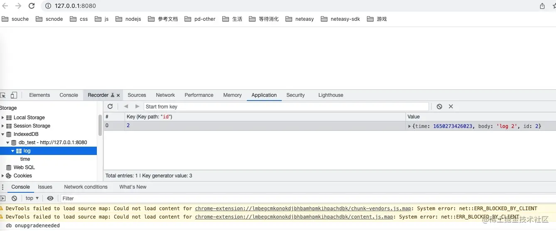The image size is (556, 231).
Task: Collapse the db_test database node
Action: click(x=7, y=143)
